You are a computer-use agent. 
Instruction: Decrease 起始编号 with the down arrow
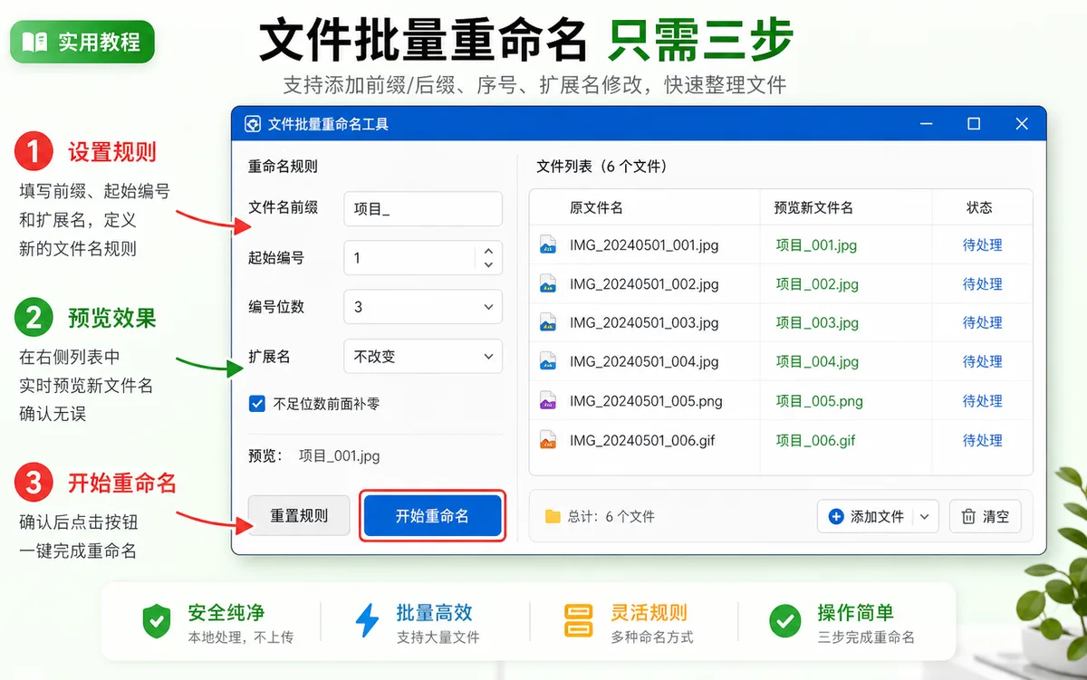click(488, 265)
